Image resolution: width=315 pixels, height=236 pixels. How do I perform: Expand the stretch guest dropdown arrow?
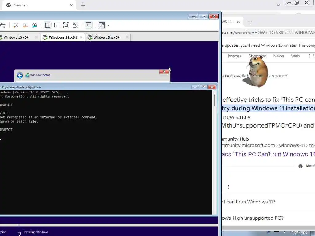pyautogui.click(x=108, y=25)
